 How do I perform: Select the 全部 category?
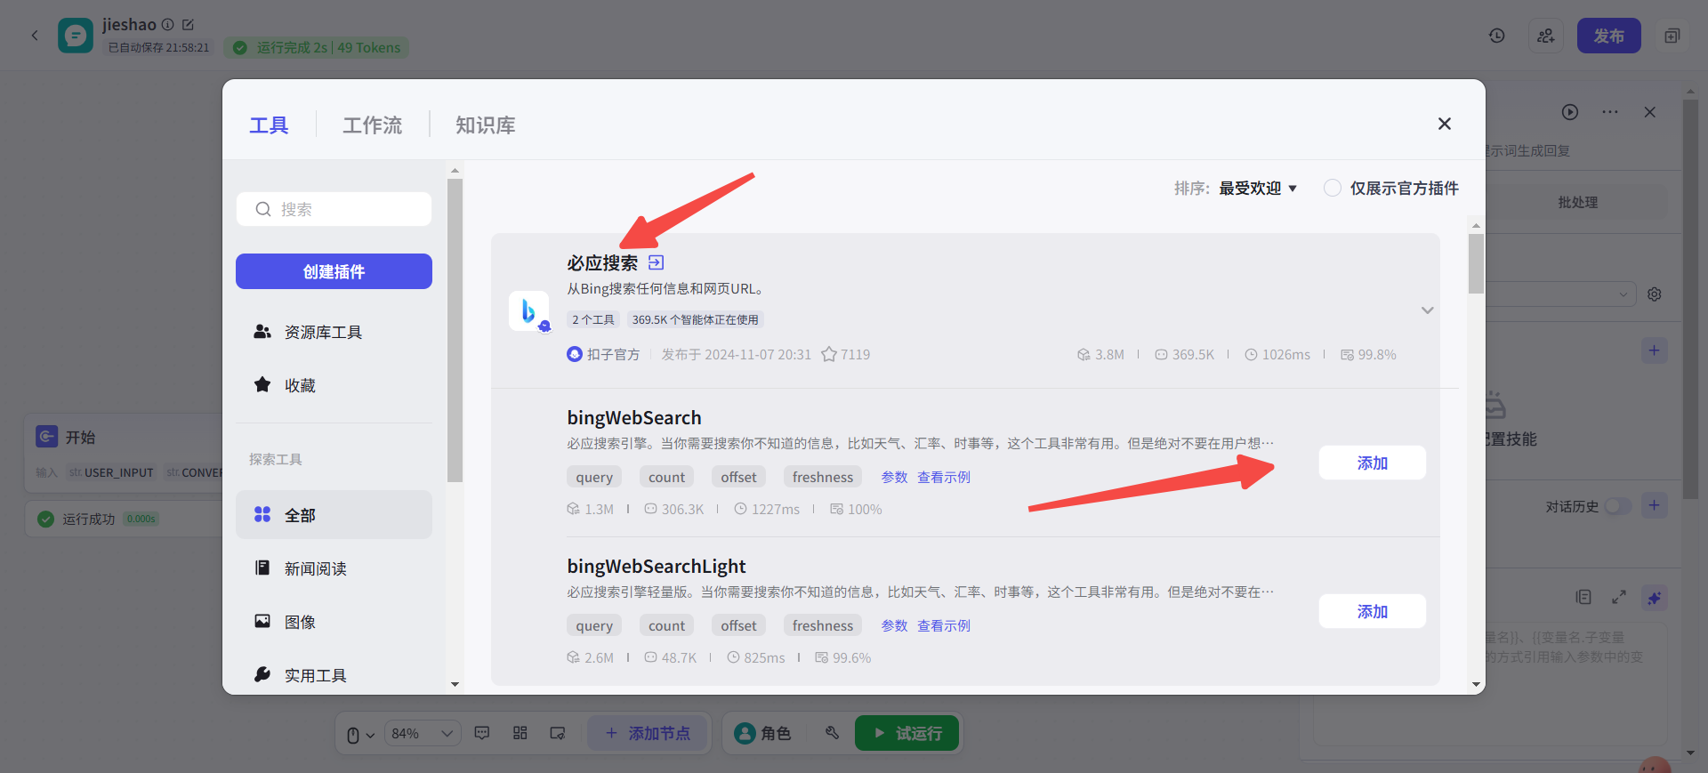(x=334, y=514)
